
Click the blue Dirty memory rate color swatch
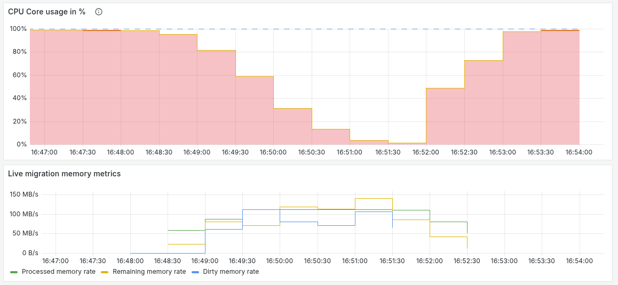(x=194, y=272)
